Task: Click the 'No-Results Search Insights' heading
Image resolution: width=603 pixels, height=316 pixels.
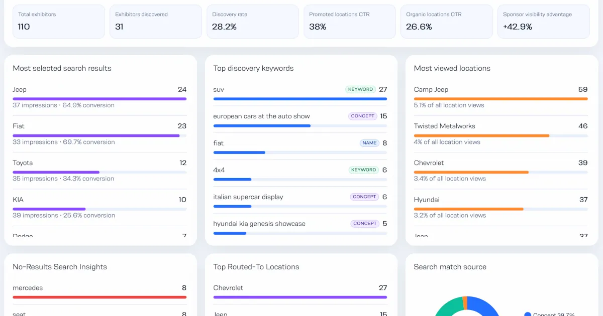Action: (x=60, y=267)
